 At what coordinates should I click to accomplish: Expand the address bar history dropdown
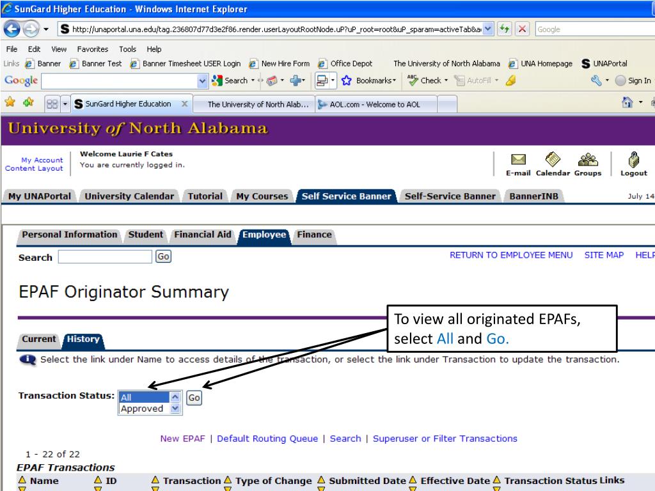coord(488,29)
